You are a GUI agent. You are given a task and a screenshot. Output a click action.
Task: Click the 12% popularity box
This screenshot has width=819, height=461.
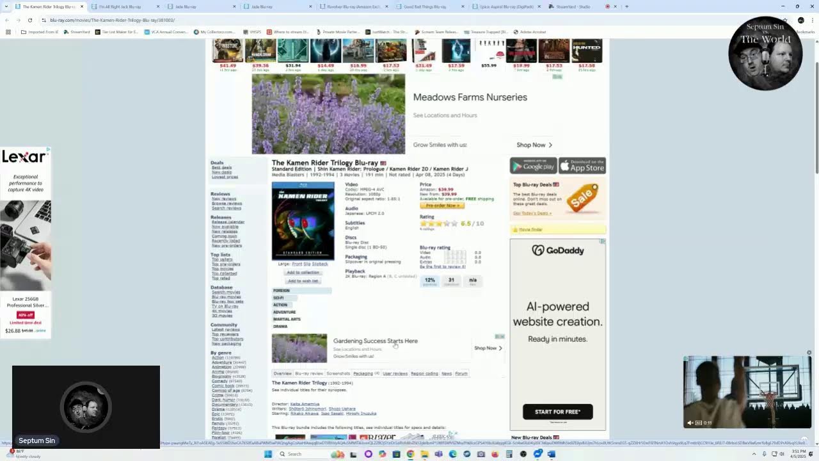click(430, 280)
